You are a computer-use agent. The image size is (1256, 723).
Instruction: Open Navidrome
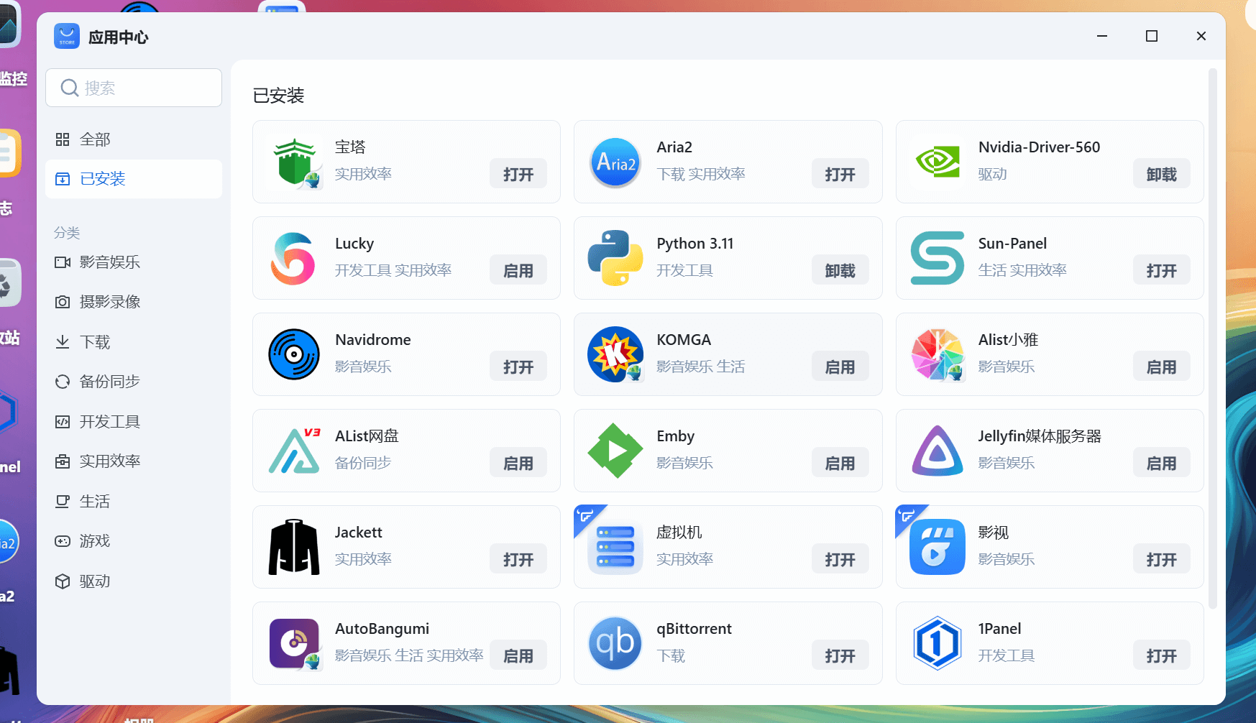pos(518,367)
